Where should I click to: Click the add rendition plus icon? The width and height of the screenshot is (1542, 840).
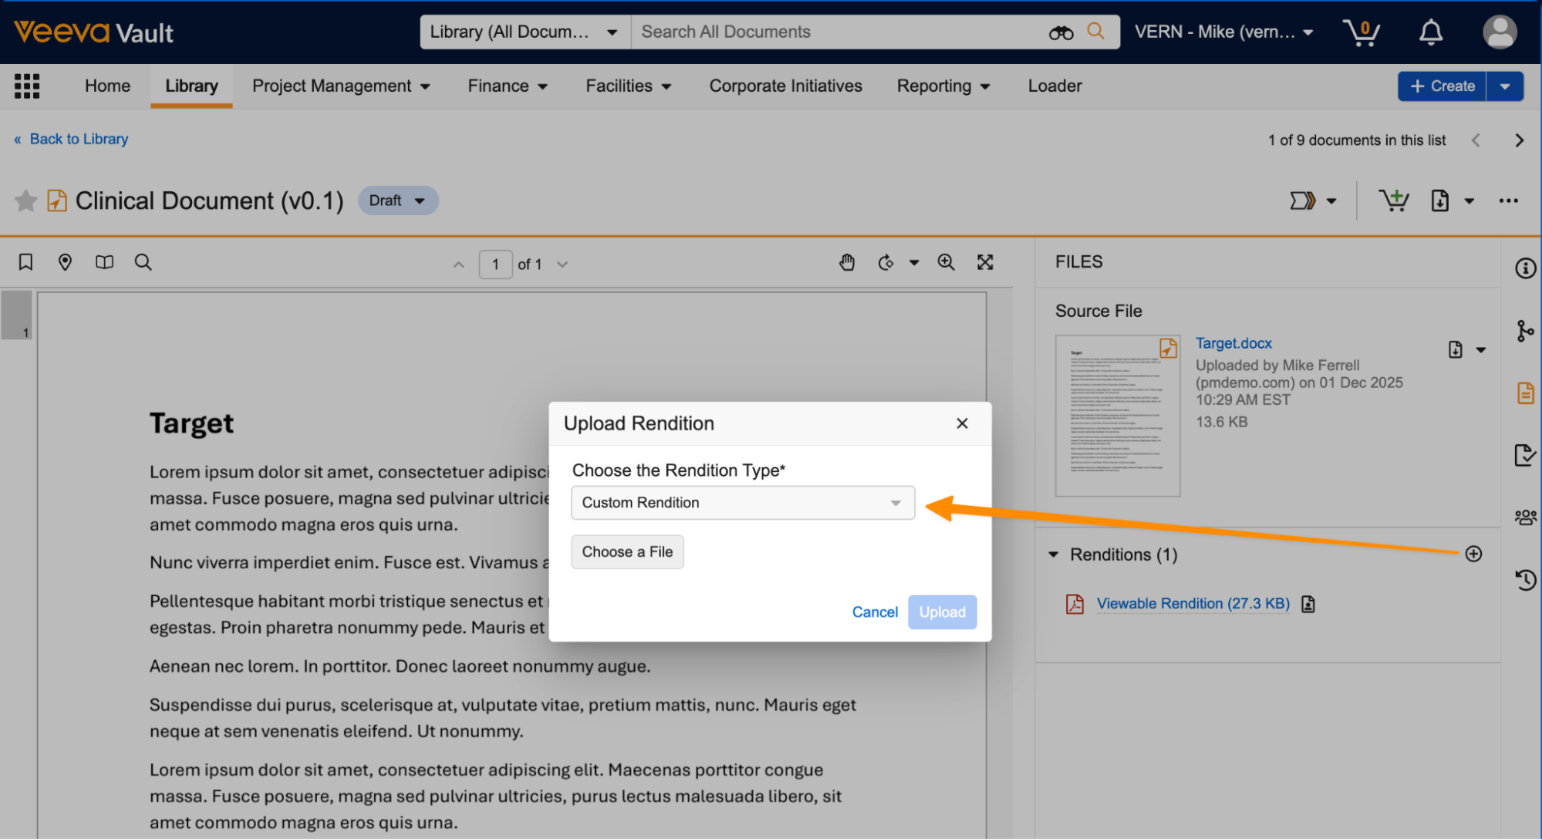1473,554
